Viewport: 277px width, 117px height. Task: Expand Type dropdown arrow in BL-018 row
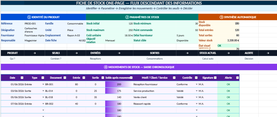[43, 97]
